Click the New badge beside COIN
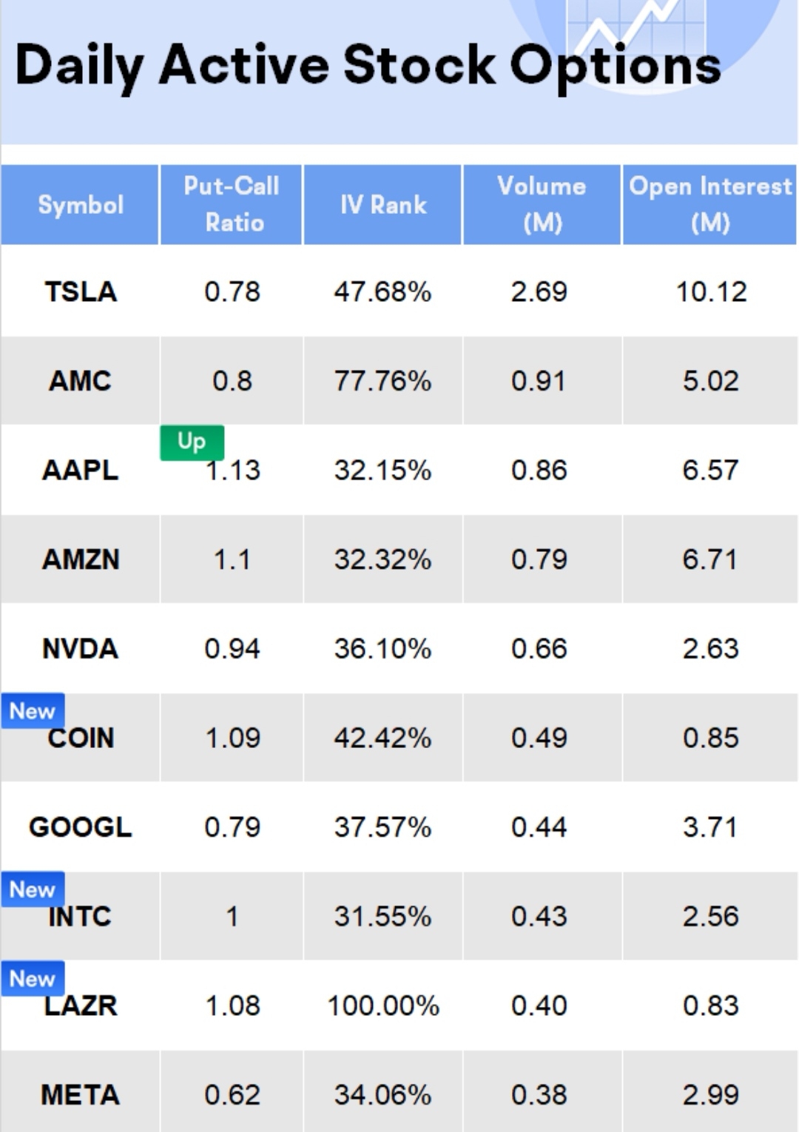Viewport: 799px width, 1132px height. 33,711
